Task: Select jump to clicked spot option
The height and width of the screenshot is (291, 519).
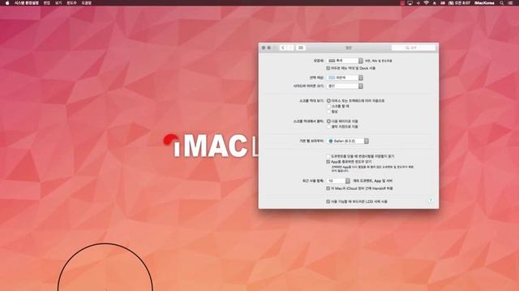Action: click(328, 126)
